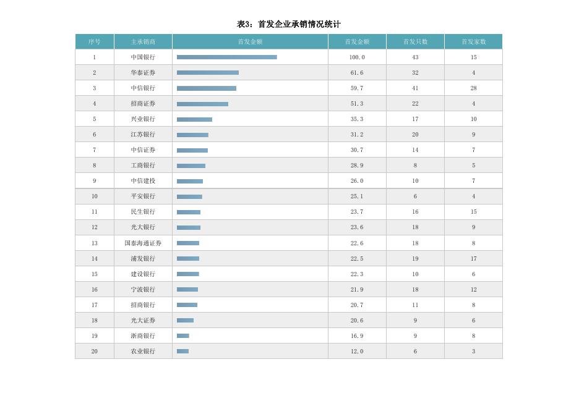
Task: Click the 中信银行 underwriter cell
Action: 143,88
